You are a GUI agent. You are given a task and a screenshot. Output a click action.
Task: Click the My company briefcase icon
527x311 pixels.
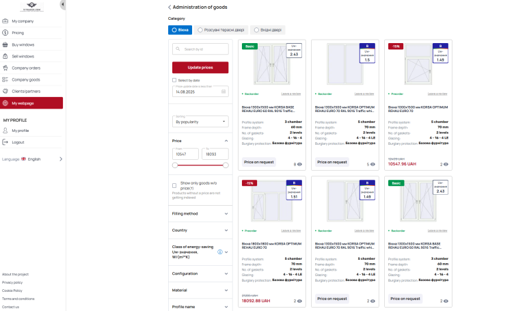pyautogui.click(x=5, y=21)
